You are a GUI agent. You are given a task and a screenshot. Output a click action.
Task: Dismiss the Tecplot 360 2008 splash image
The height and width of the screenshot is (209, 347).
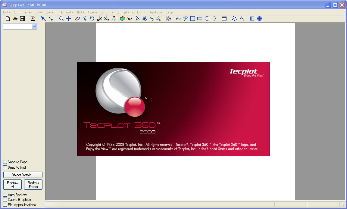click(x=173, y=109)
